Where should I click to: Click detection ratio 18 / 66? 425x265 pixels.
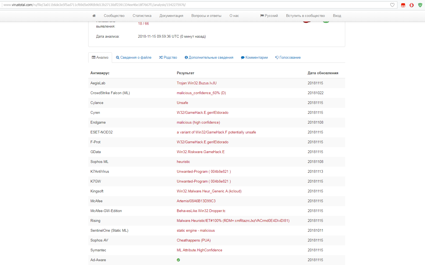pyautogui.click(x=143, y=24)
